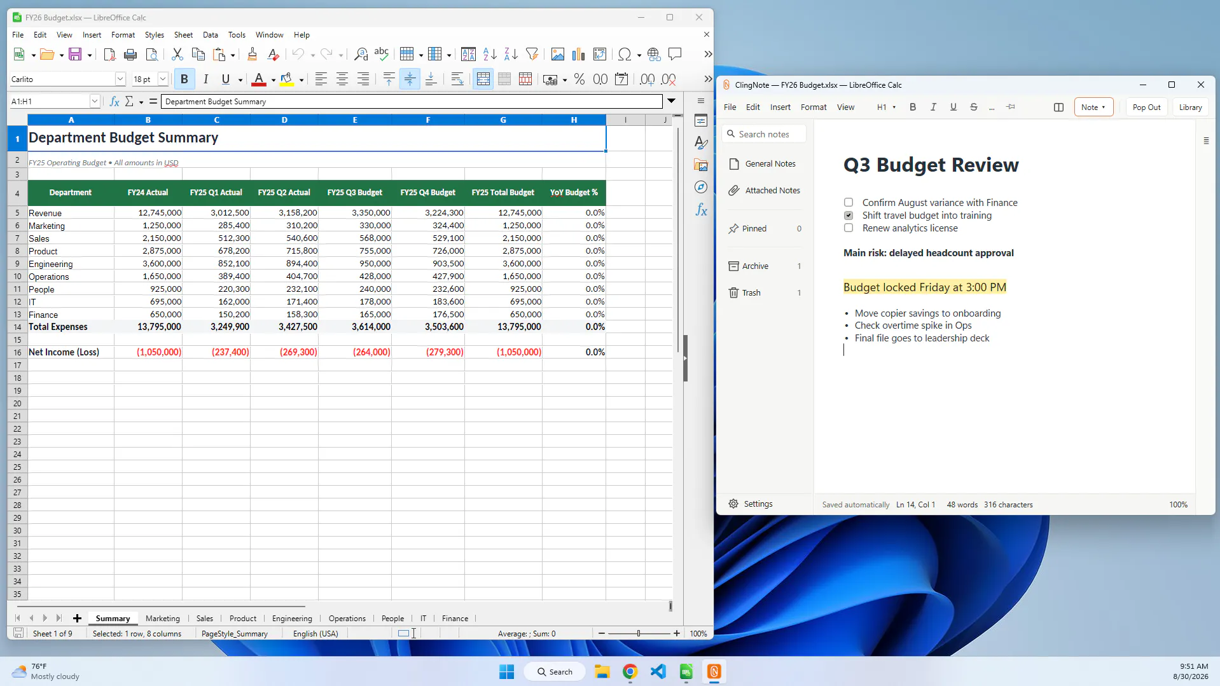Switch to the Finance sheet tab

pos(455,618)
